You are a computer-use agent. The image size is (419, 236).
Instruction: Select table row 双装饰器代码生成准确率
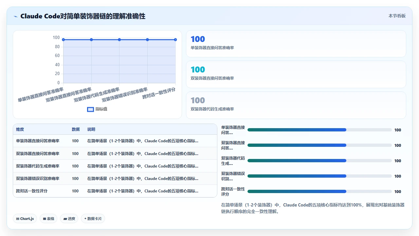click(x=115, y=166)
